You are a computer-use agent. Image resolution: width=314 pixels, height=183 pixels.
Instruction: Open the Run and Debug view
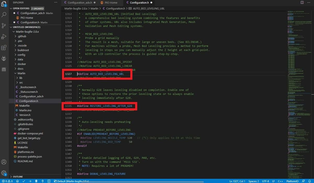(4, 36)
